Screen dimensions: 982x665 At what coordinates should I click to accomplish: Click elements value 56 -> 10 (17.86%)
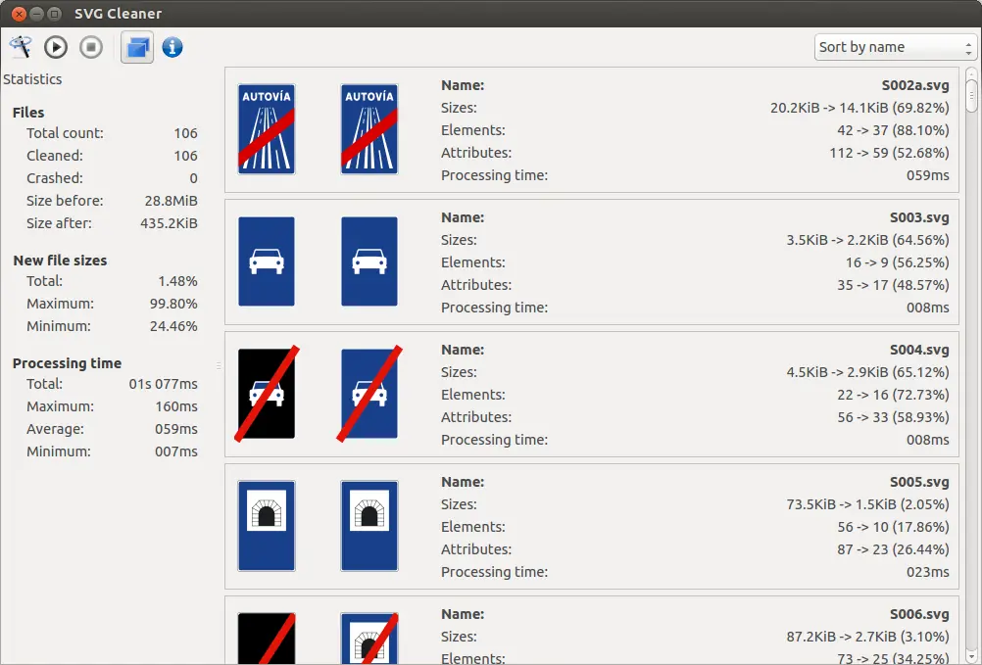pos(893,527)
